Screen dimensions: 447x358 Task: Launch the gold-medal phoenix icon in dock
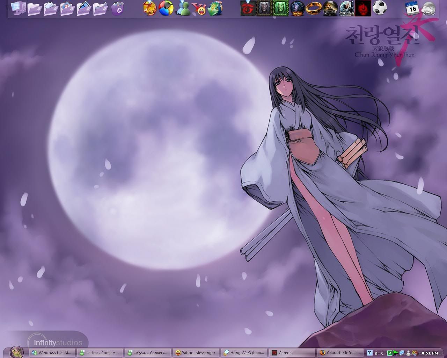click(x=150, y=8)
